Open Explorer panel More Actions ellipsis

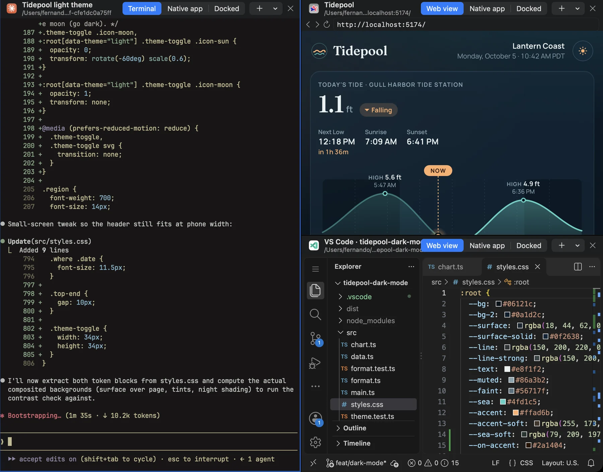(411, 267)
